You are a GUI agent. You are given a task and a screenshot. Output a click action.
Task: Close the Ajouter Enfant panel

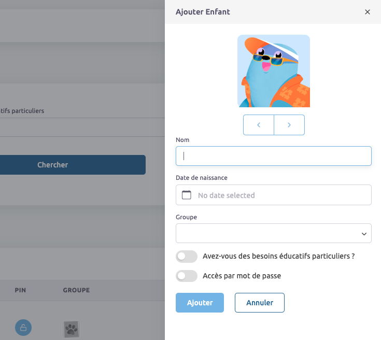[368, 12]
